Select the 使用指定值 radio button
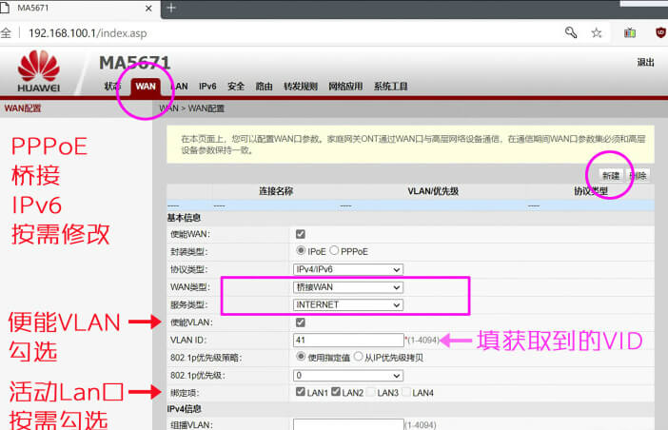The image size is (668, 430). point(301,357)
